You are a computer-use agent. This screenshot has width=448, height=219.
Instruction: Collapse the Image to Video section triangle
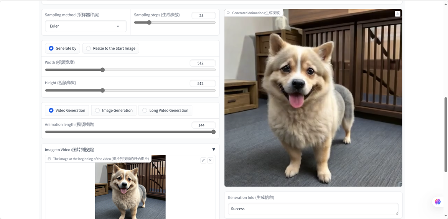tap(213, 150)
